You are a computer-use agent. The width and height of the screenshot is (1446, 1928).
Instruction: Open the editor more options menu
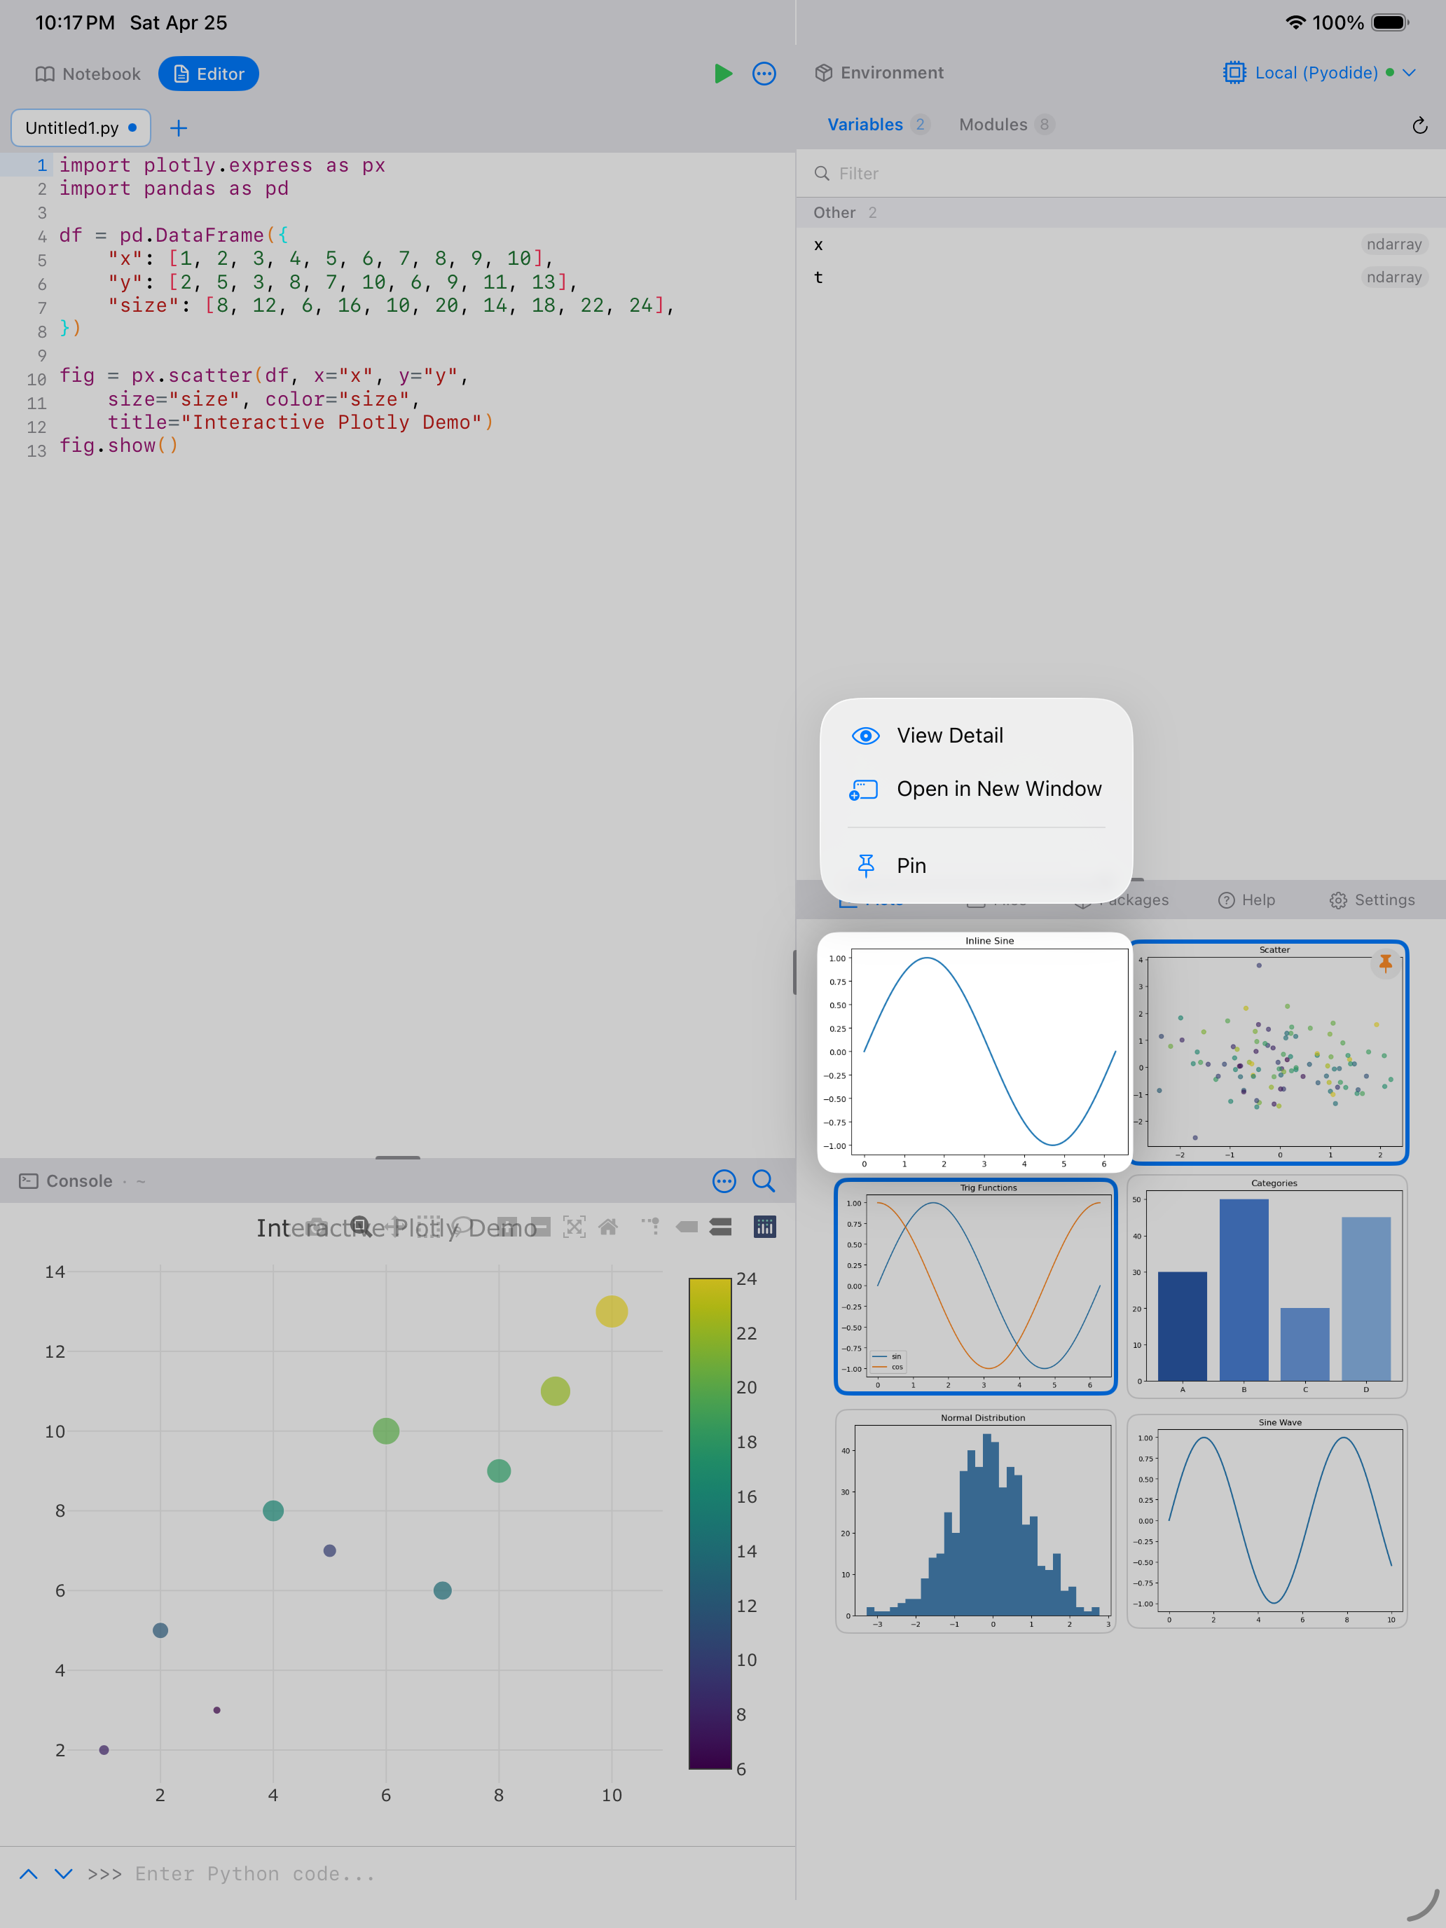tap(764, 74)
